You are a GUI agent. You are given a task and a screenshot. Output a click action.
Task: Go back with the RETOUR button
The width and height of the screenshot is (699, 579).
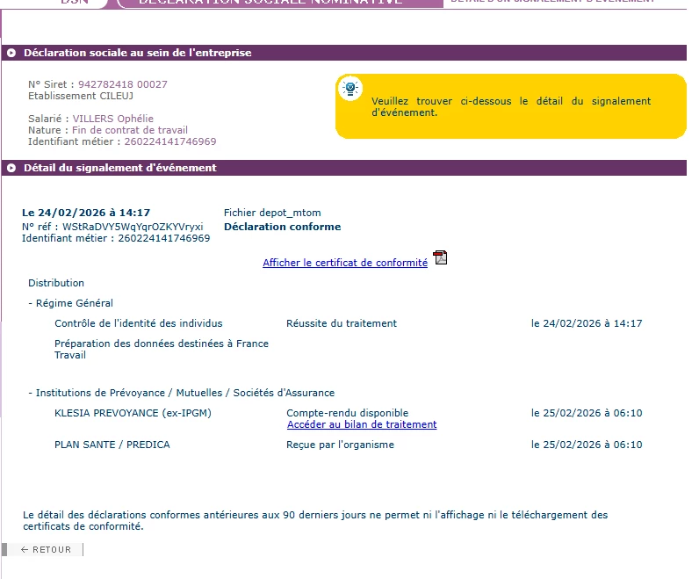(x=46, y=549)
